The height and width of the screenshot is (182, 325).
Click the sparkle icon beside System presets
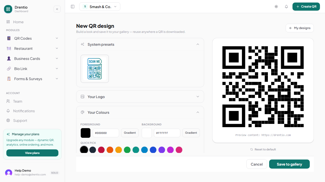click(83, 44)
